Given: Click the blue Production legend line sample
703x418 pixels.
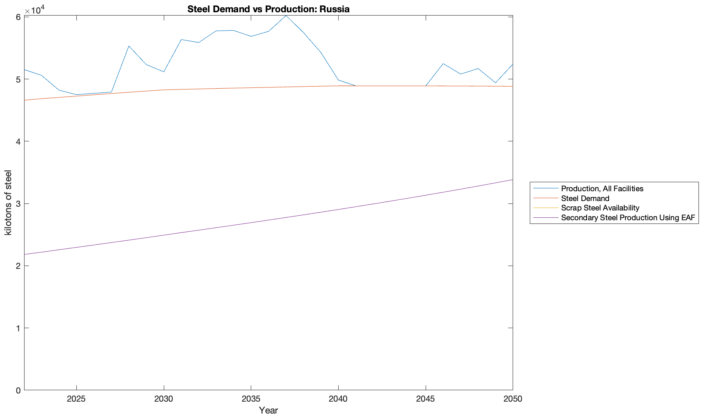Looking at the screenshot, I should 545,188.
